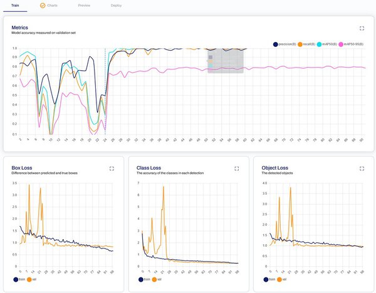The image size is (376, 293).
Task: Maximize the Object Loss chart
Action: (362, 168)
